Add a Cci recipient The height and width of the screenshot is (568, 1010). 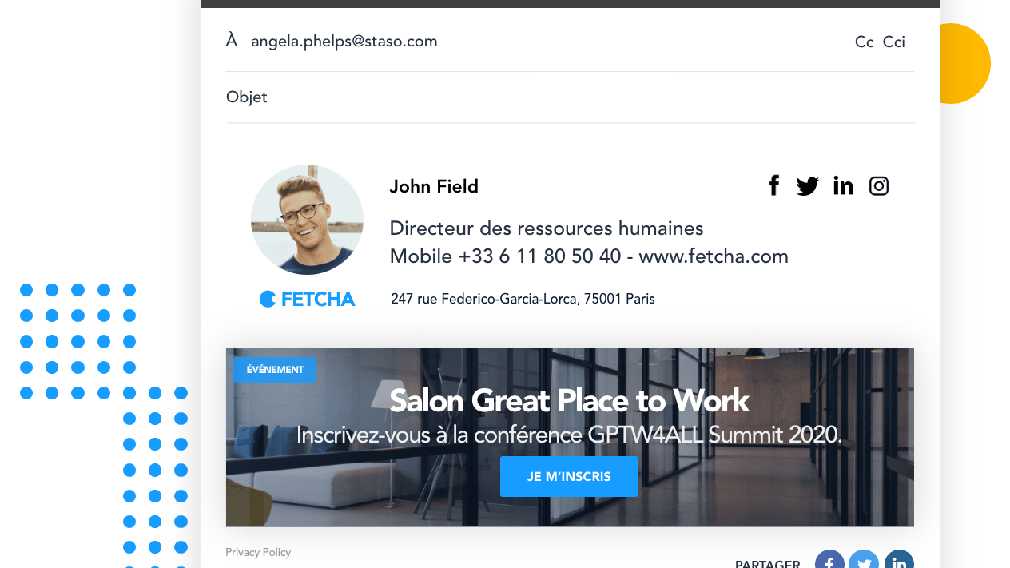pyautogui.click(x=894, y=42)
